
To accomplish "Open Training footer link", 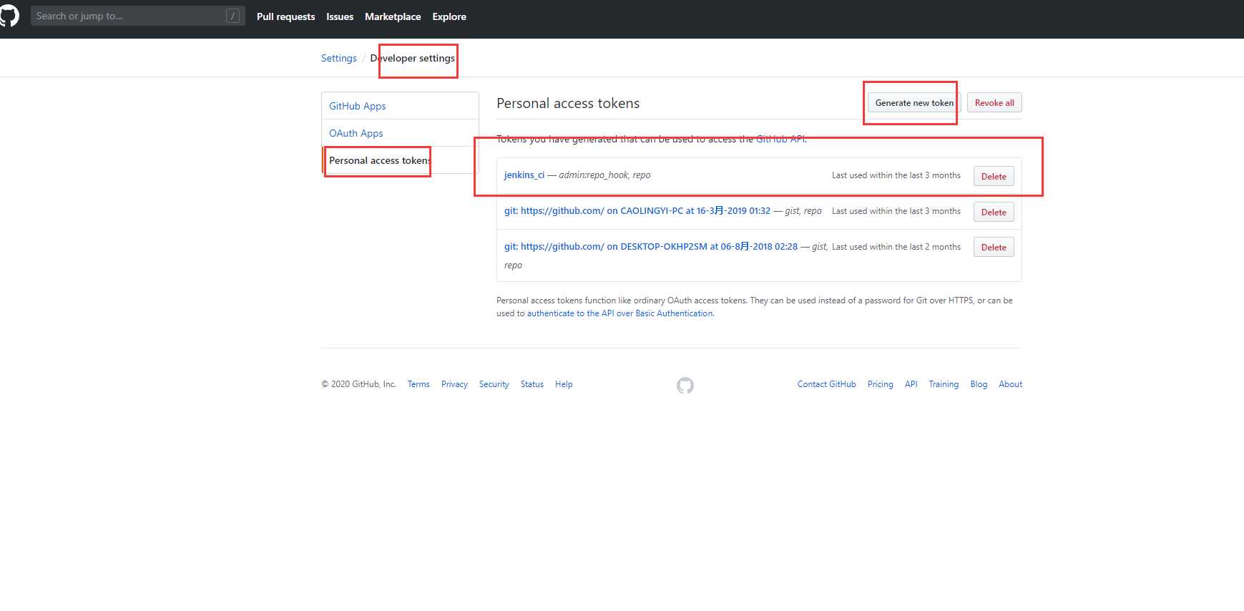I will 944,384.
